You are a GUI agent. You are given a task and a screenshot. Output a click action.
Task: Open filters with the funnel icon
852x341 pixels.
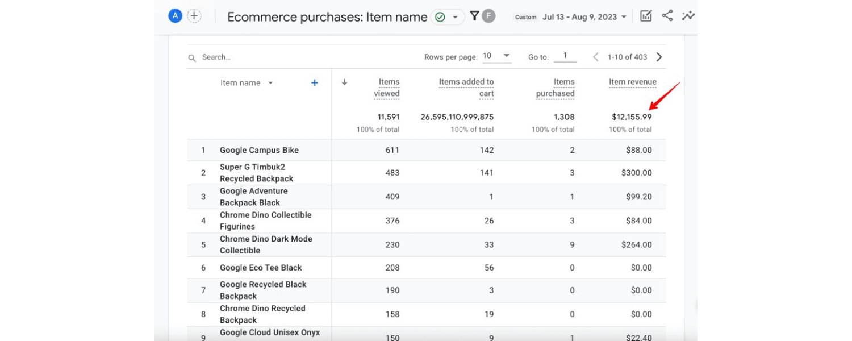pyautogui.click(x=475, y=16)
